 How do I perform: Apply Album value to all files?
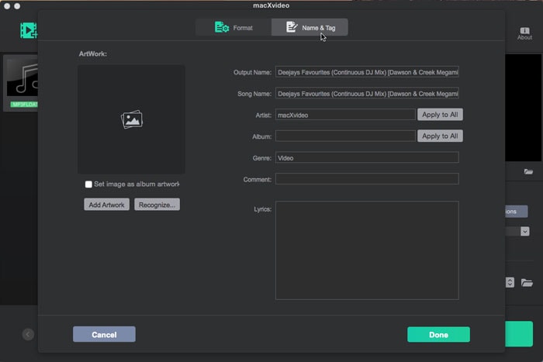440,136
